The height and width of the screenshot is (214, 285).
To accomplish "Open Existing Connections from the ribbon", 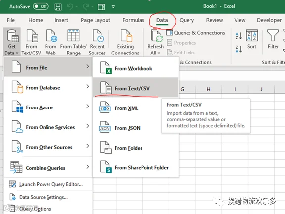I will click(125, 42).
